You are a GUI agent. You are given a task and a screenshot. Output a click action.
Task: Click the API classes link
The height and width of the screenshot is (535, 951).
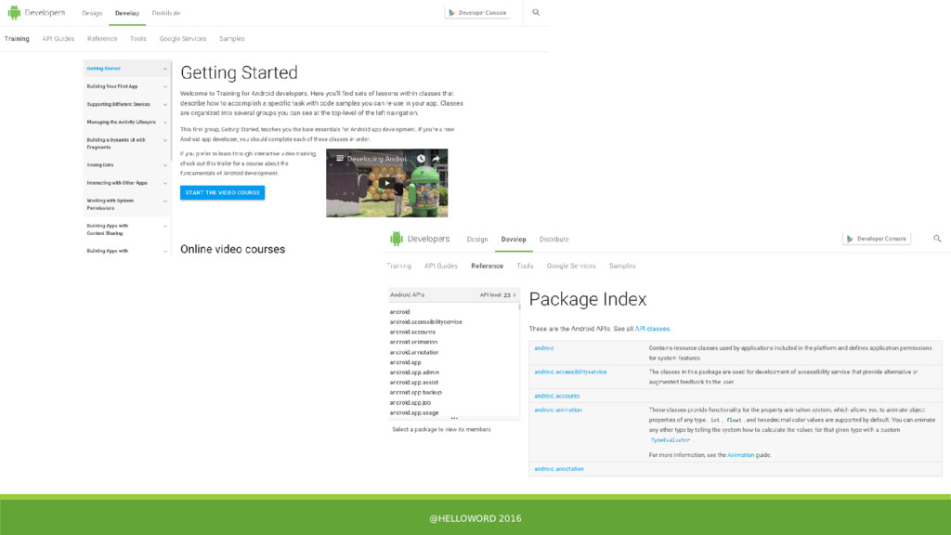pyautogui.click(x=652, y=329)
